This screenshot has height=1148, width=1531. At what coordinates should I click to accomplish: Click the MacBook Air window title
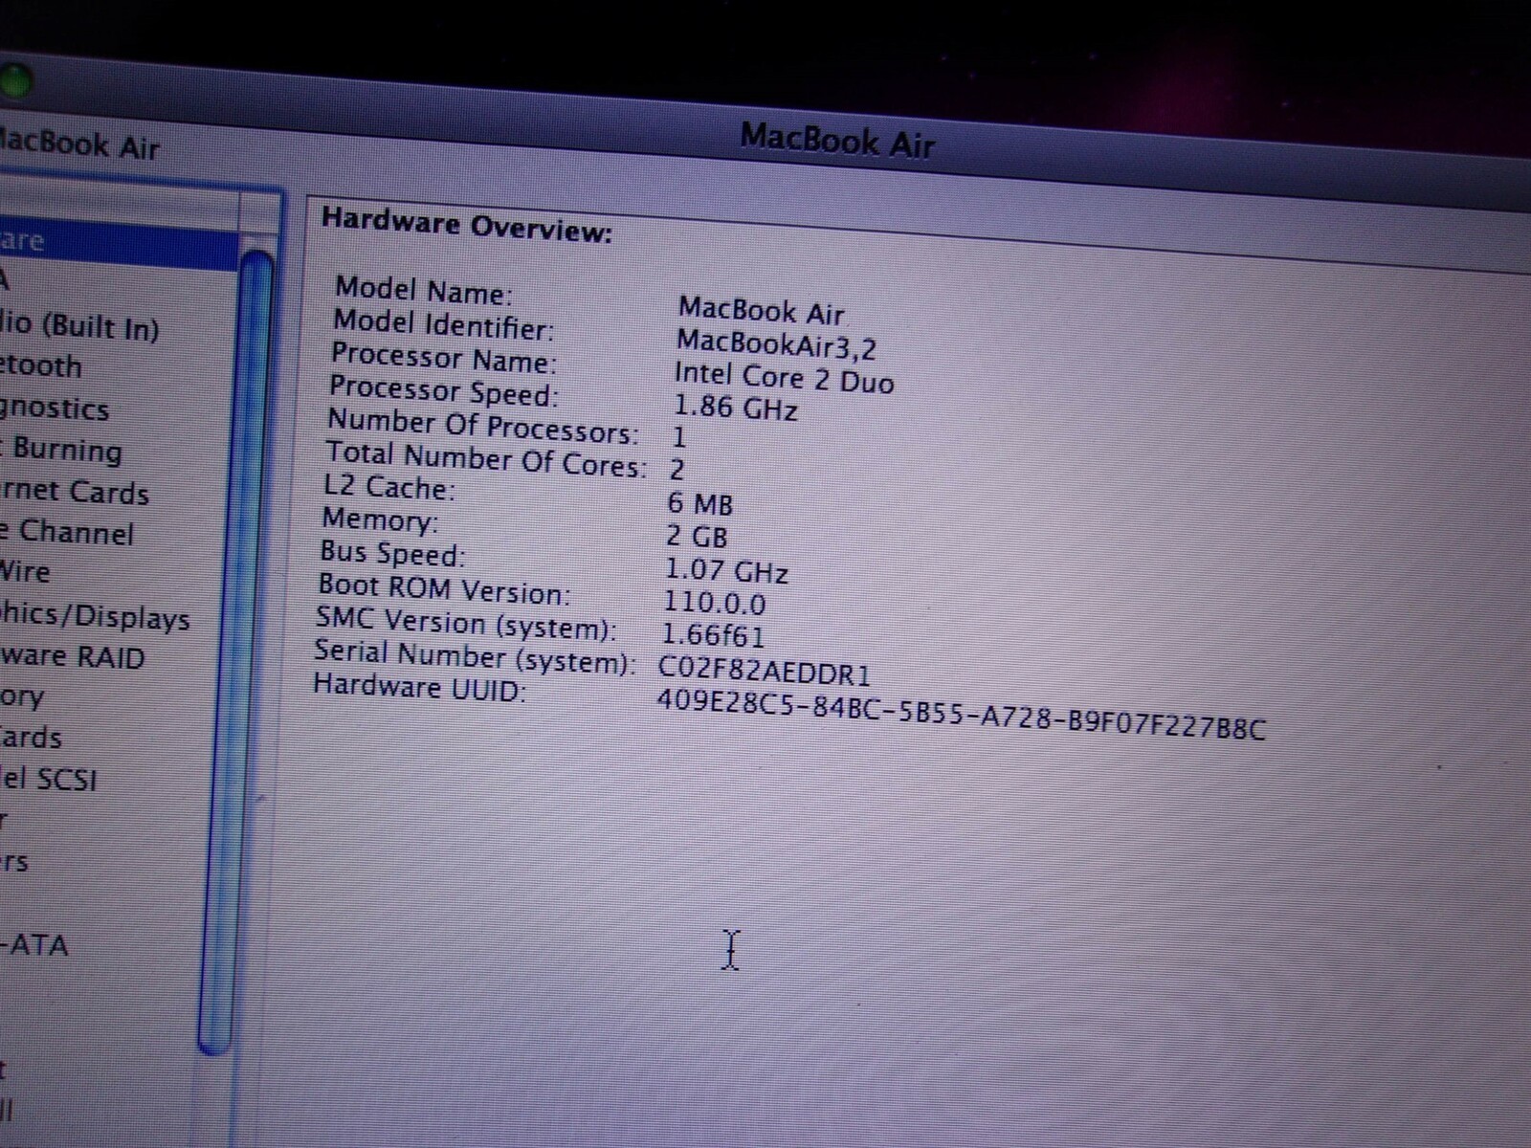[x=837, y=142]
